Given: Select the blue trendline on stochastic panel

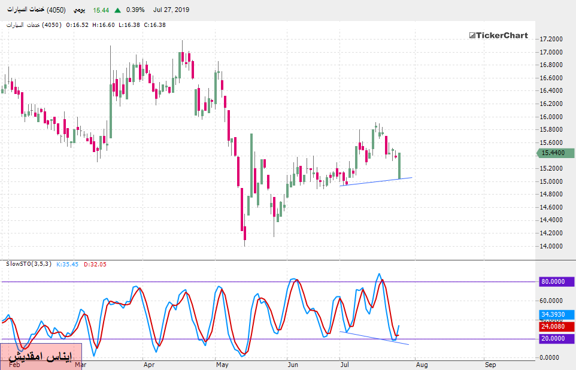Looking at the screenshot, I should (374, 338).
